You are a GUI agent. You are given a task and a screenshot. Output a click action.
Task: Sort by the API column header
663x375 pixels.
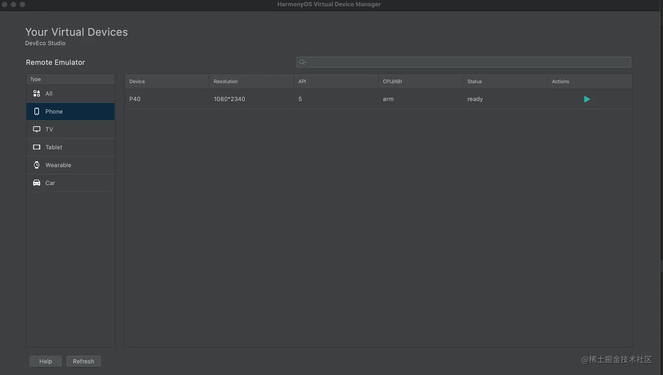336,81
